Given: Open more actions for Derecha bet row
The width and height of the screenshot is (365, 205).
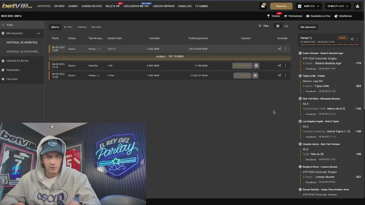Looking at the screenshot, I should (x=285, y=65).
